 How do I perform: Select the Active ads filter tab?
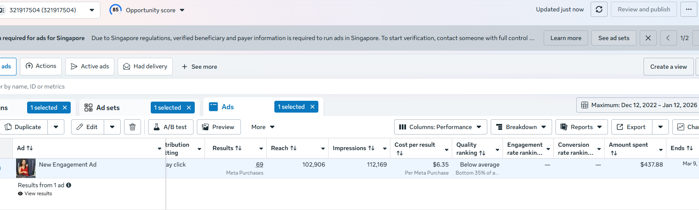[90, 67]
